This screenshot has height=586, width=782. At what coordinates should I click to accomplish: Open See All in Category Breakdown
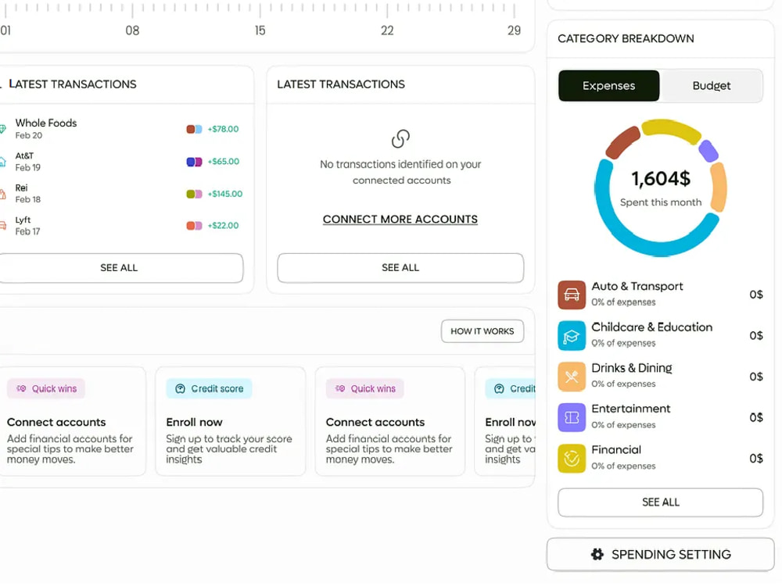click(x=660, y=502)
